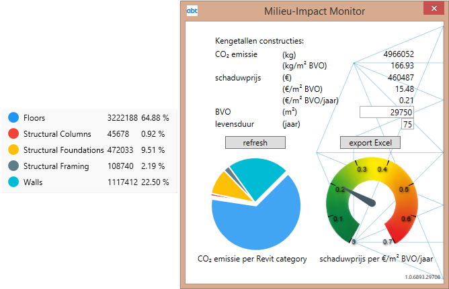Image resolution: width=449 pixels, height=289 pixels.
Task: Click the 0.1 gauge tick label
Action: [338, 219]
